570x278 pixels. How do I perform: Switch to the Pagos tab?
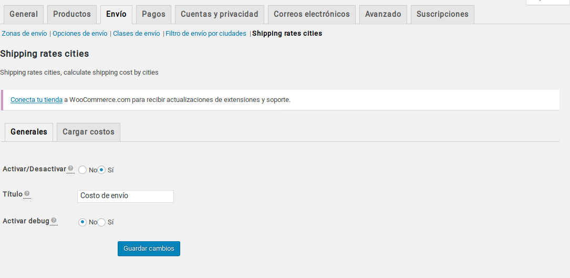tap(153, 15)
